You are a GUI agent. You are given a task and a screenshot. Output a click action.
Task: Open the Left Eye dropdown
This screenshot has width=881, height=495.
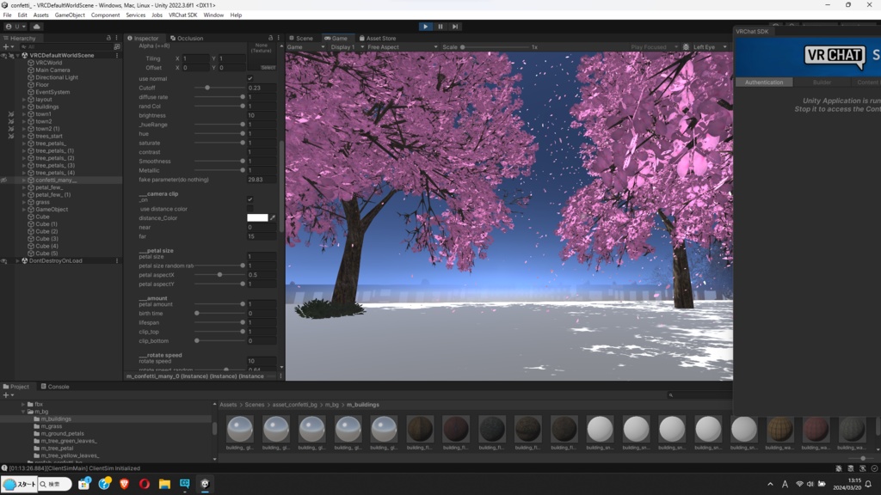pos(710,47)
